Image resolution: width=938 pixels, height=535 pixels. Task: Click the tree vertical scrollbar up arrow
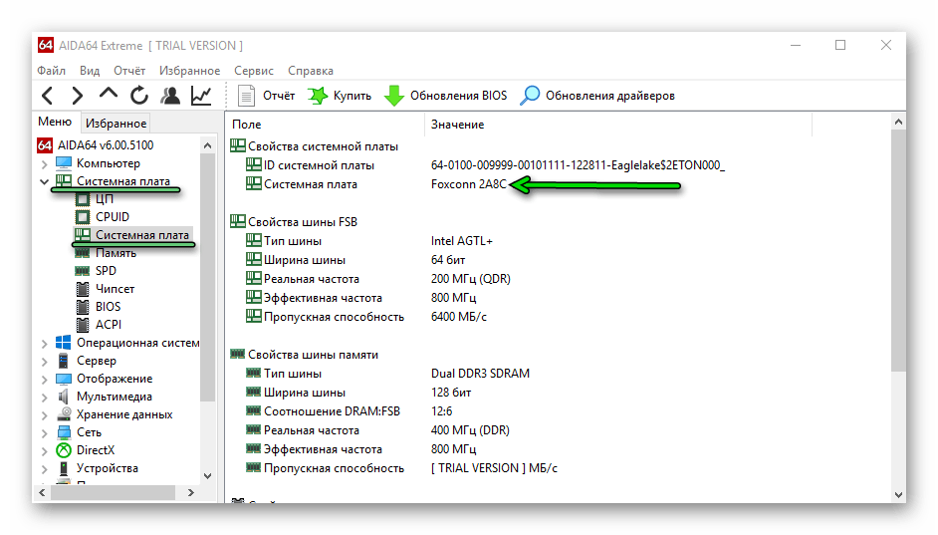click(x=207, y=145)
